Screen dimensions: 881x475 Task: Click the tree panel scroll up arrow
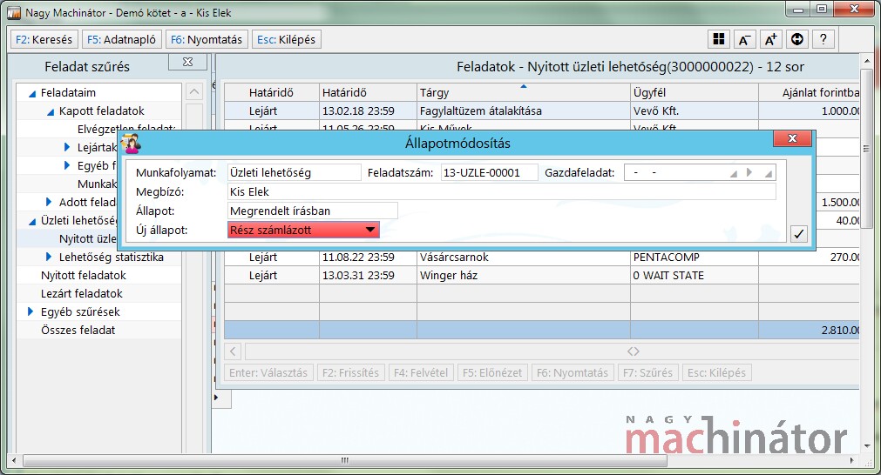(193, 91)
